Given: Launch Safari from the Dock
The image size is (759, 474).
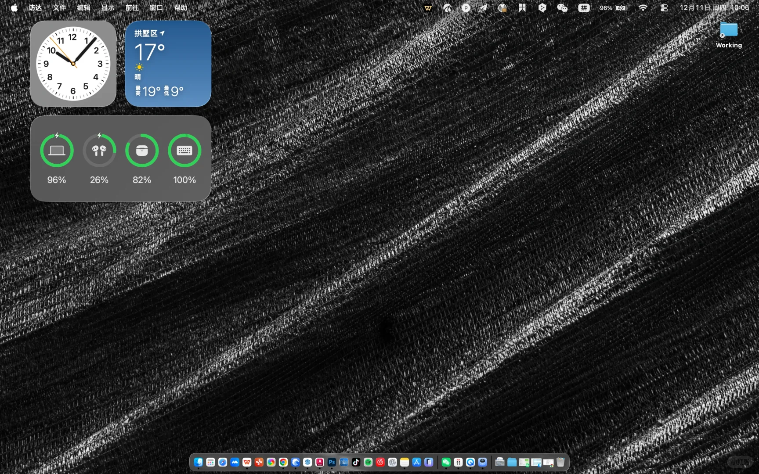Looking at the screenshot, I should tap(223, 462).
